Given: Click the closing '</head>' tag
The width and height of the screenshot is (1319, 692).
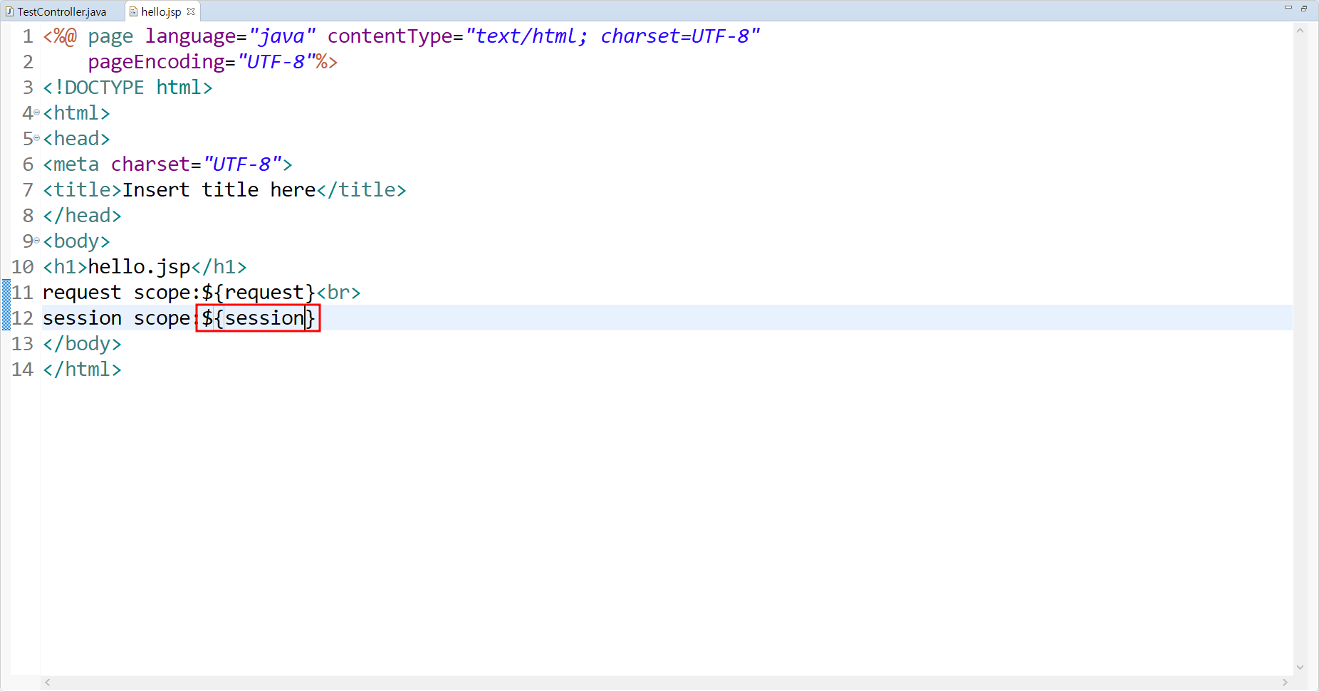Looking at the screenshot, I should (82, 216).
